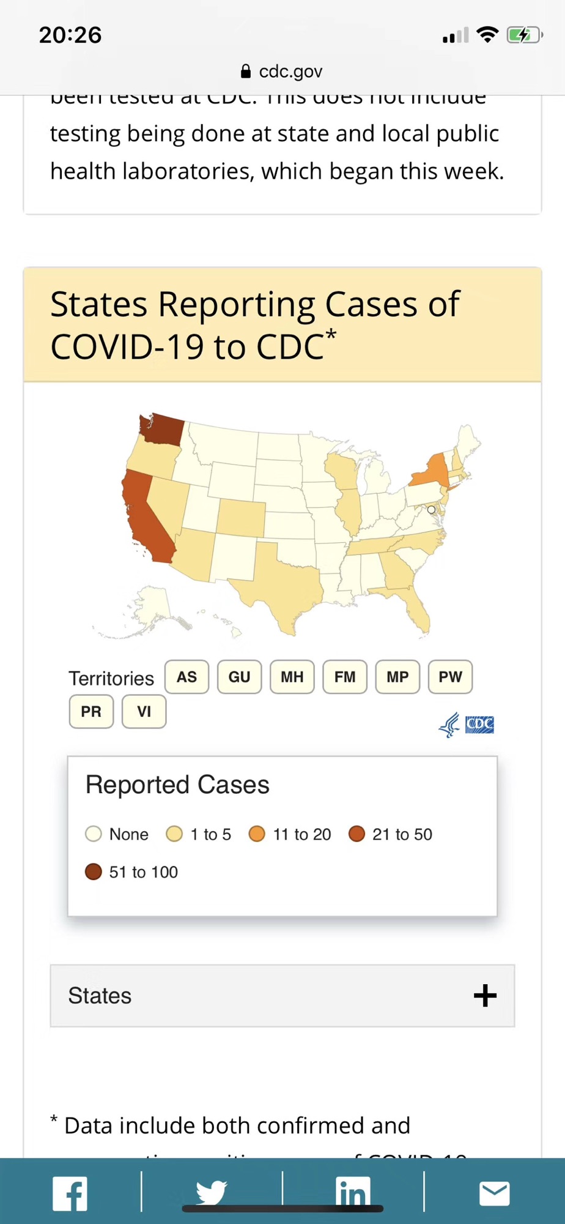Share page on Facebook icon

70,1193
